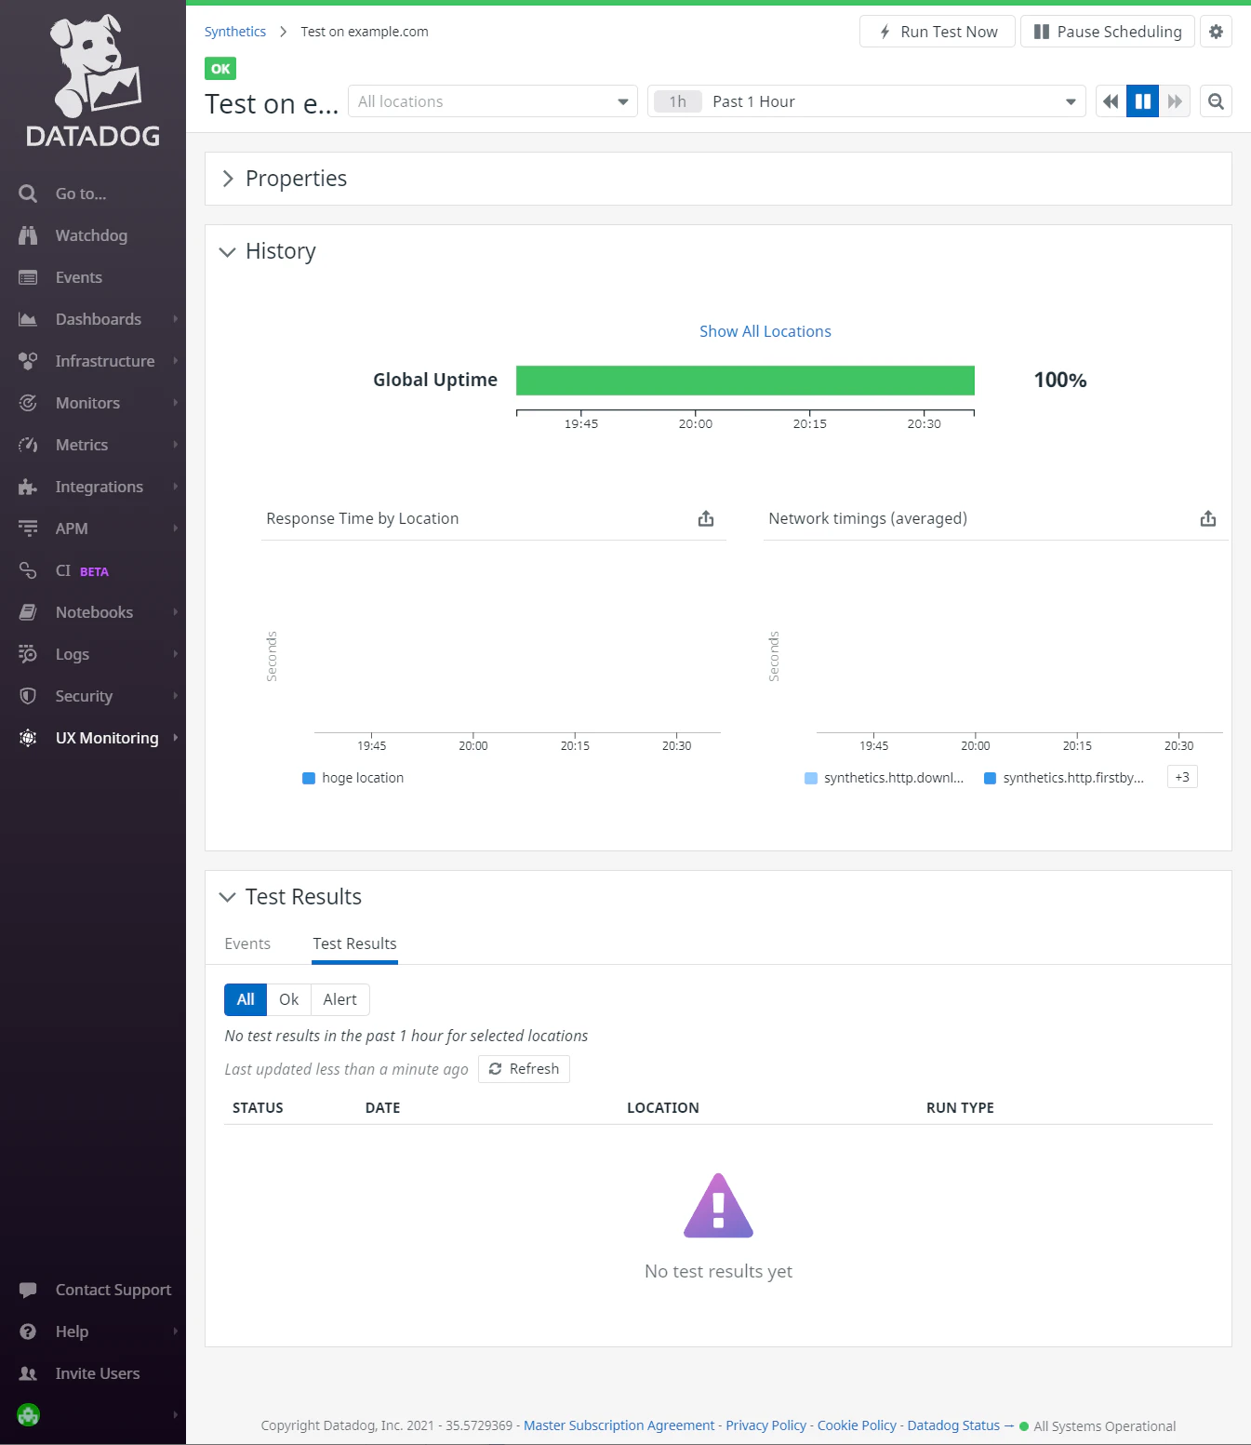Click Pause Scheduling button

pos(1108,32)
